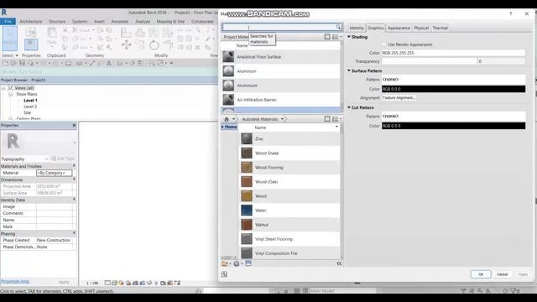The width and height of the screenshot is (537, 302).
Task: Open the File tab
Action: [x=8, y=21]
